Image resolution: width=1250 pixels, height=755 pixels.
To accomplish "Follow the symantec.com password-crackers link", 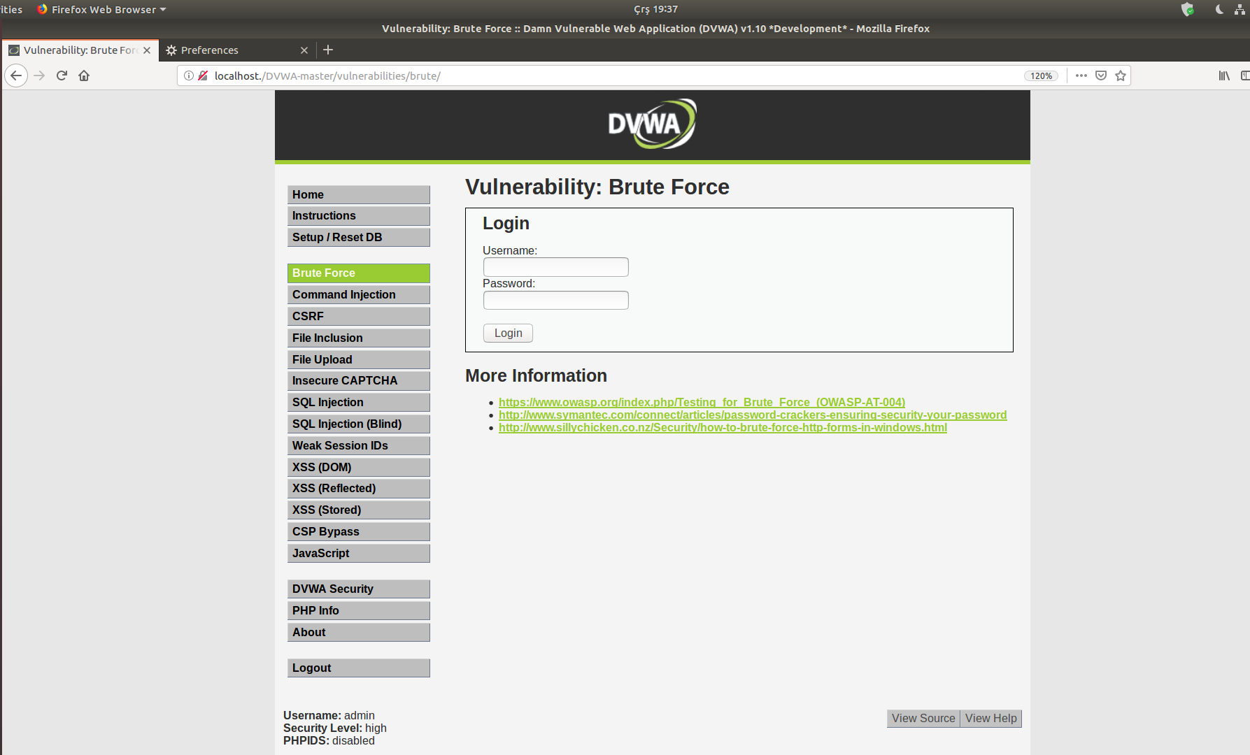I will pyautogui.click(x=753, y=415).
